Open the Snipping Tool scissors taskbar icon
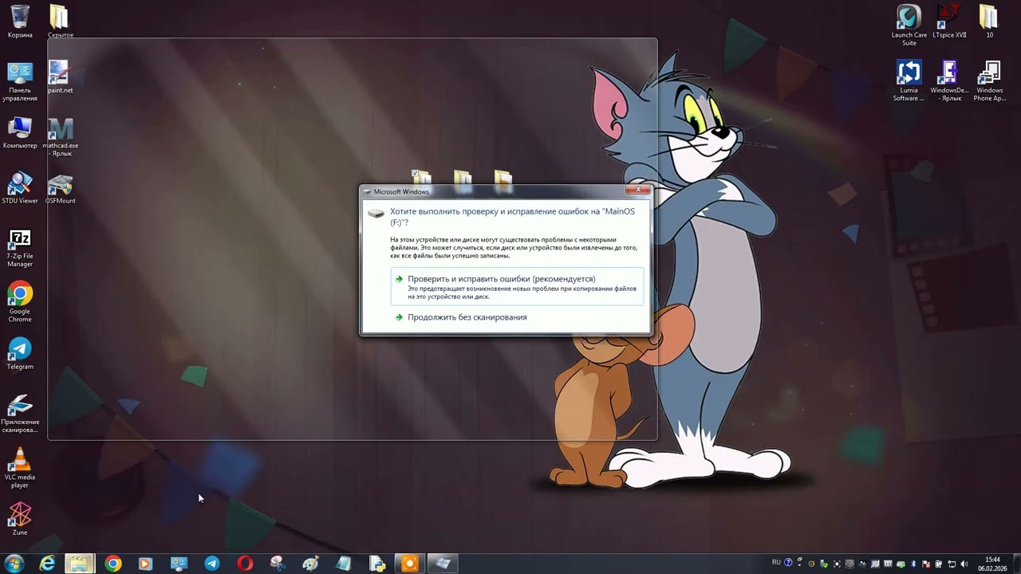The image size is (1021, 574). coord(278,564)
